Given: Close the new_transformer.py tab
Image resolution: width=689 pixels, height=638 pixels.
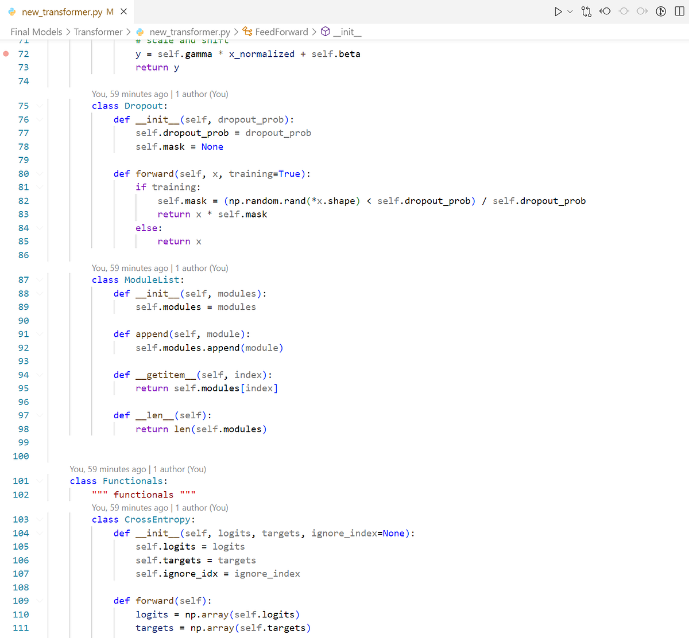Looking at the screenshot, I should pyautogui.click(x=123, y=11).
